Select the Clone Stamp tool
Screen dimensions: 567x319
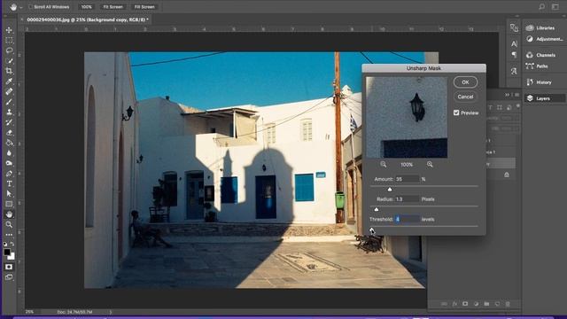coord(9,113)
